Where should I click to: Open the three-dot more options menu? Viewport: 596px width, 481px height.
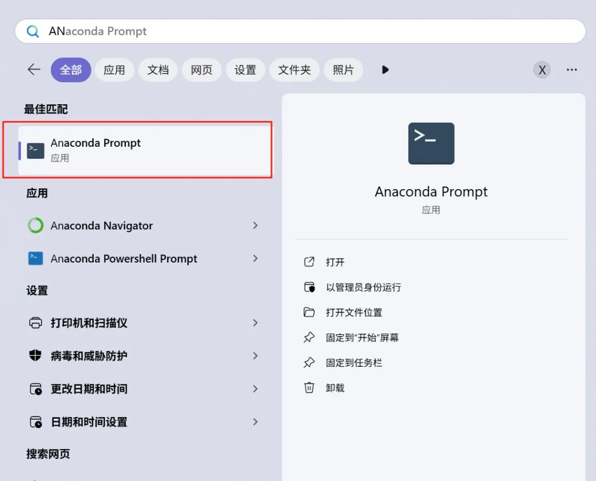point(572,70)
